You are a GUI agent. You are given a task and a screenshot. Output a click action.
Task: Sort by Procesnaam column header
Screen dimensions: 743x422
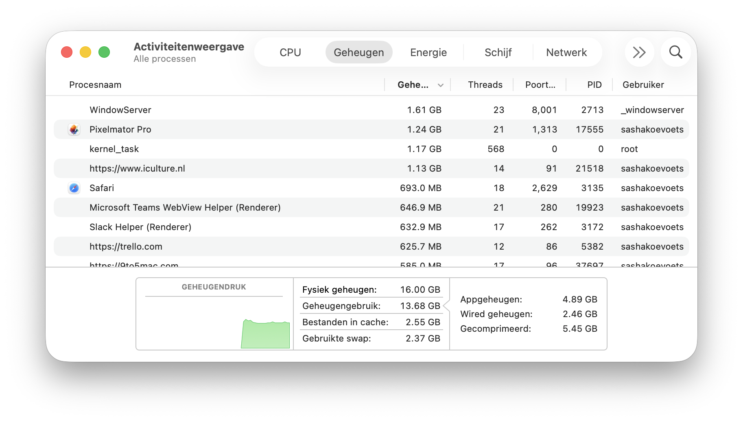(x=95, y=85)
